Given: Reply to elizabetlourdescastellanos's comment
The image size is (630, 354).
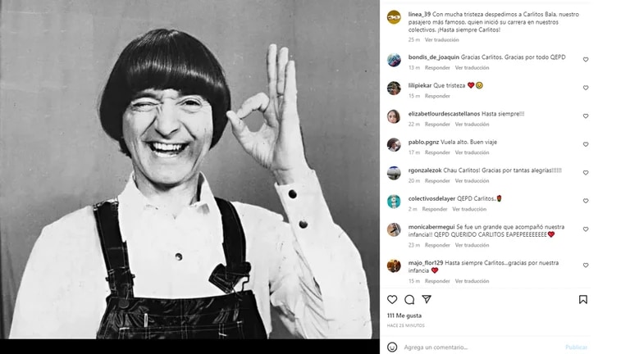Looking at the screenshot, I should 437,124.
